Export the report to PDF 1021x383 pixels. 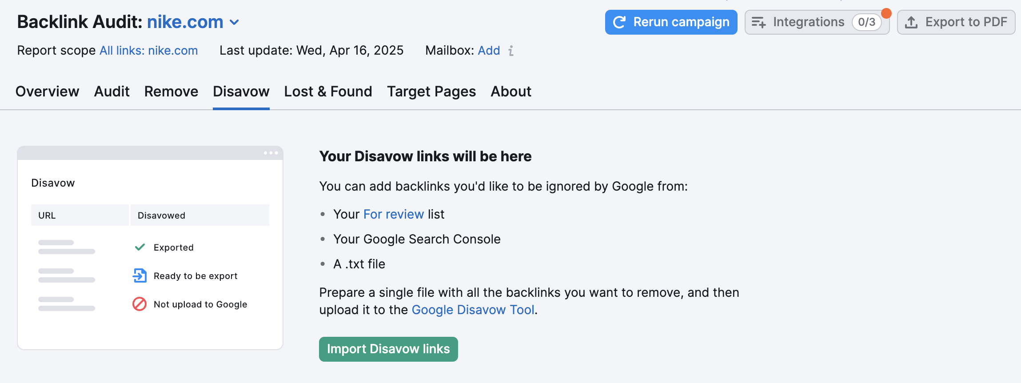coord(956,22)
